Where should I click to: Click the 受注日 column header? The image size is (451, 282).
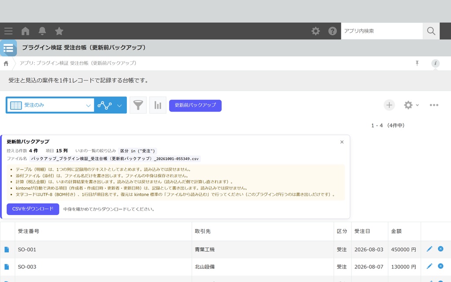click(x=370, y=231)
